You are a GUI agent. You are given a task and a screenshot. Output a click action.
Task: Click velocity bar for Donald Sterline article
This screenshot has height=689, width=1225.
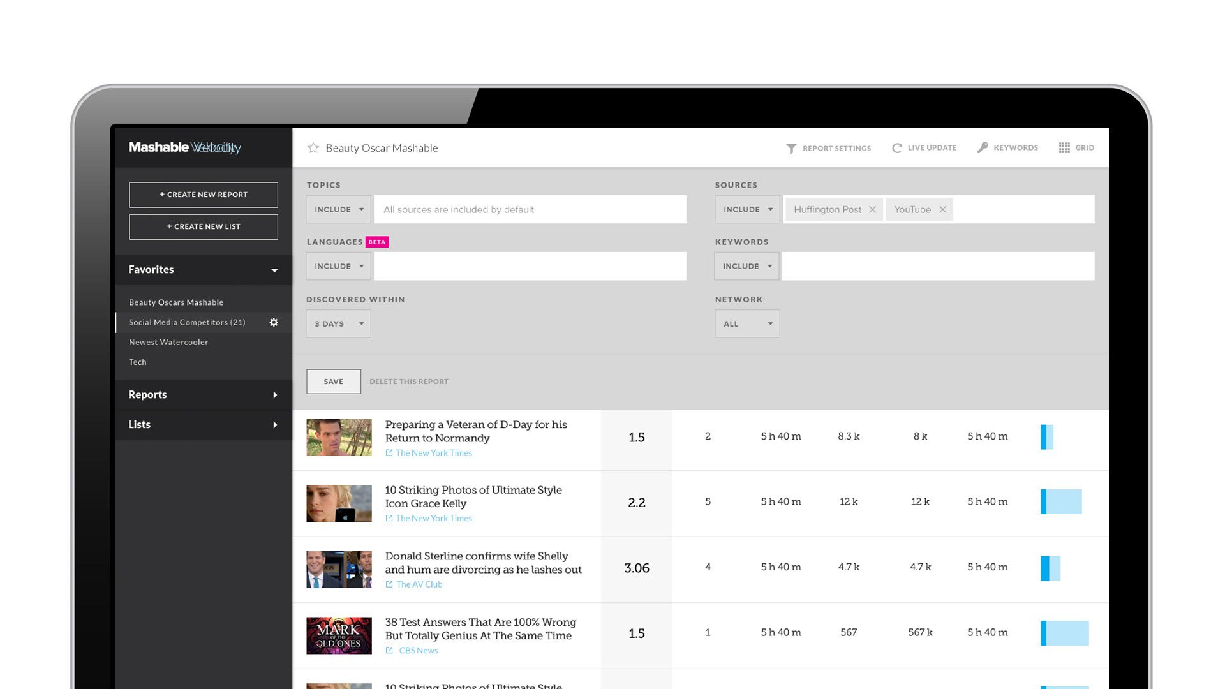1051,568
